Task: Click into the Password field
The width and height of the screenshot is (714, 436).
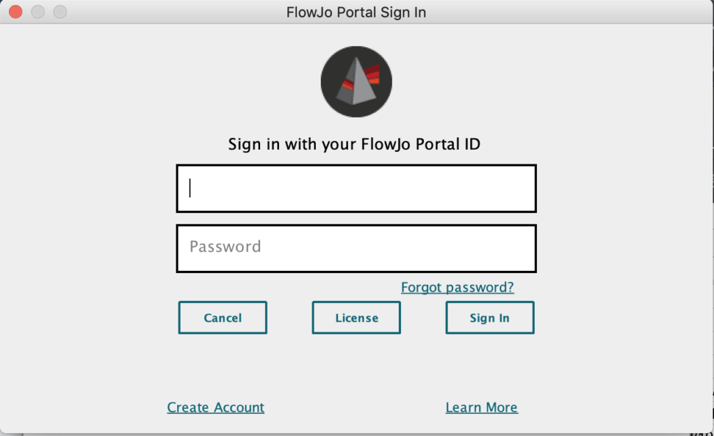Action: [356, 248]
